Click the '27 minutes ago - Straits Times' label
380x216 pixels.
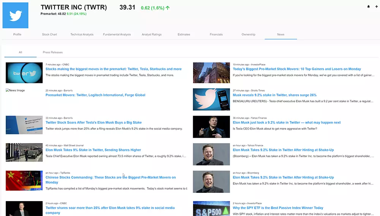coord(249,91)
